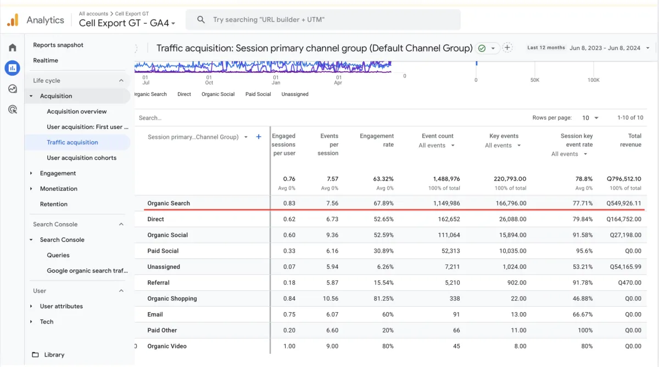The image size is (659, 367).
Task: Open Event count All events dropdown
Action: (x=437, y=145)
